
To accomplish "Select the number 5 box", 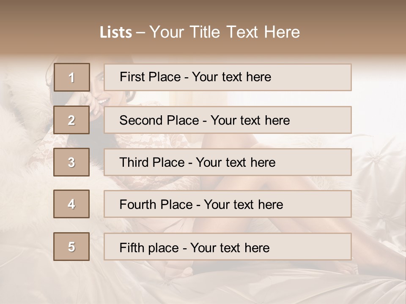I will 71,247.
